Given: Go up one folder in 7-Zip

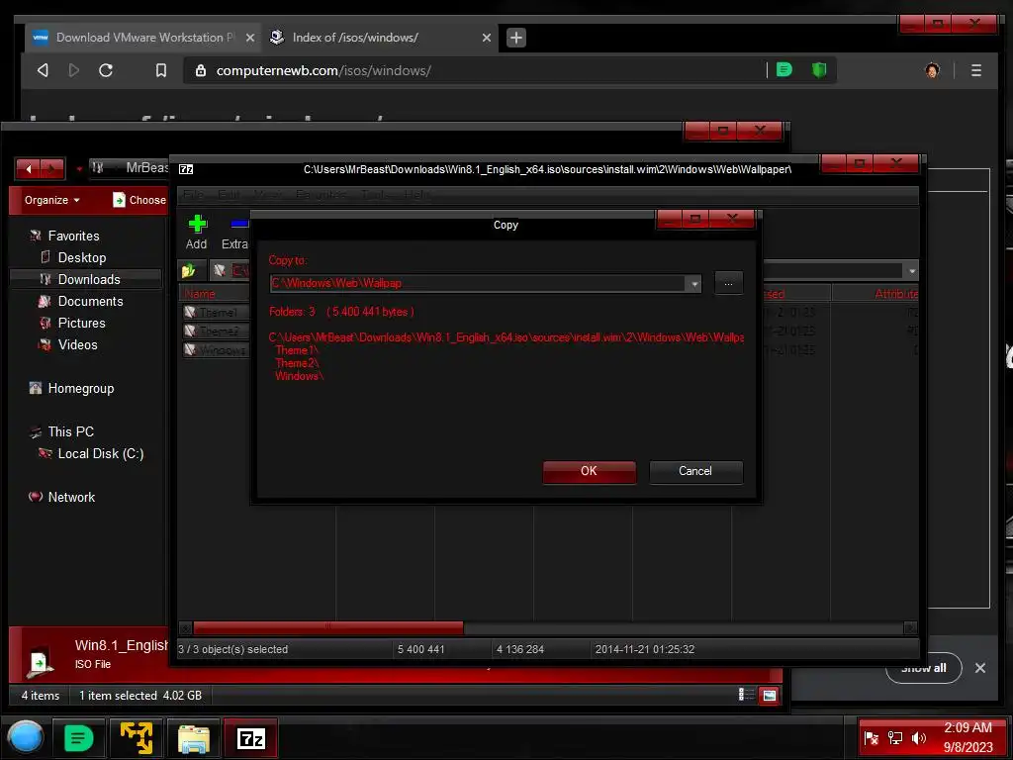Looking at the screenshot, I should click(x=189, y=271).
